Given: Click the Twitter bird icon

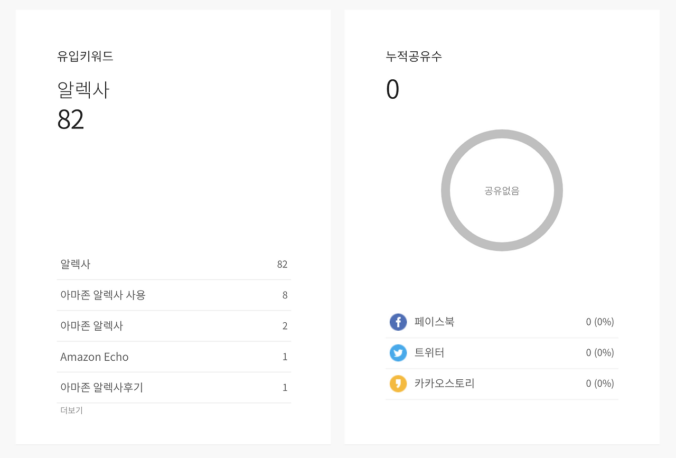Looking at the screenshot, I should pos(398,352).
